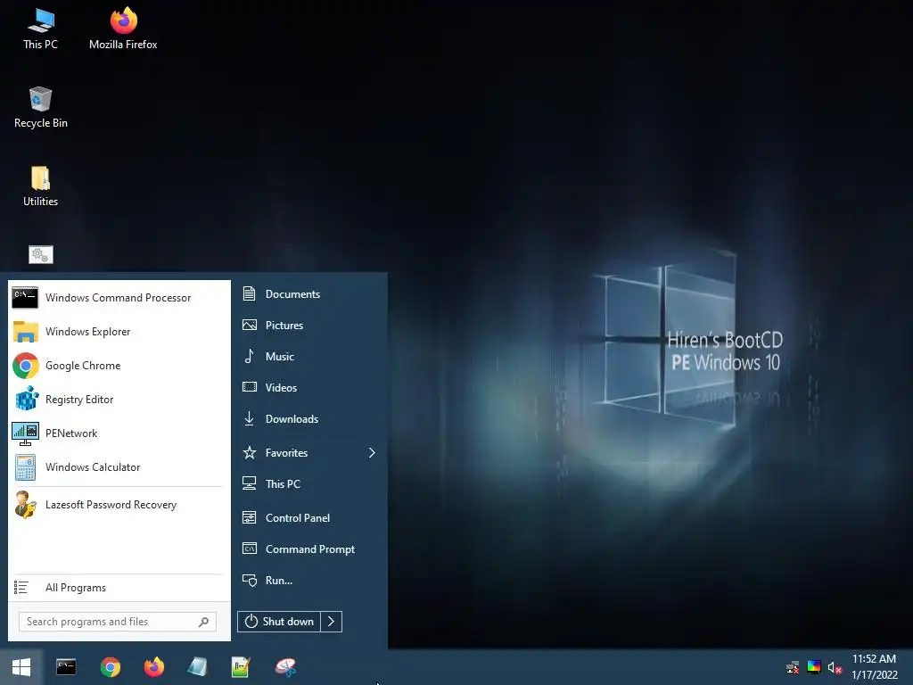Open the green notepad taskbar icon
Viewport: 913px width, 685px height.
(241, 667)
